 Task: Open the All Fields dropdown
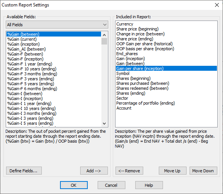57,25
